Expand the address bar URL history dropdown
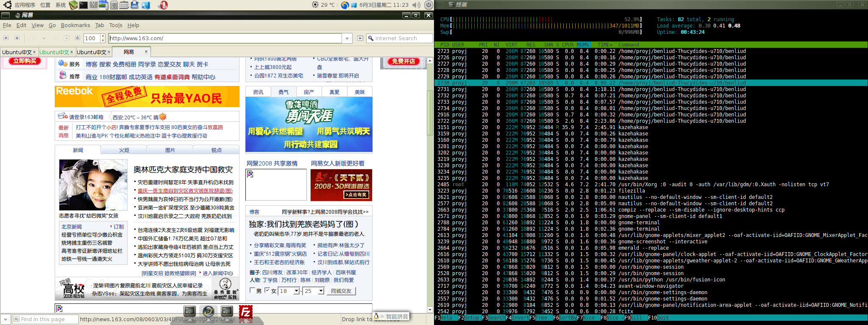 coord(347,38)
